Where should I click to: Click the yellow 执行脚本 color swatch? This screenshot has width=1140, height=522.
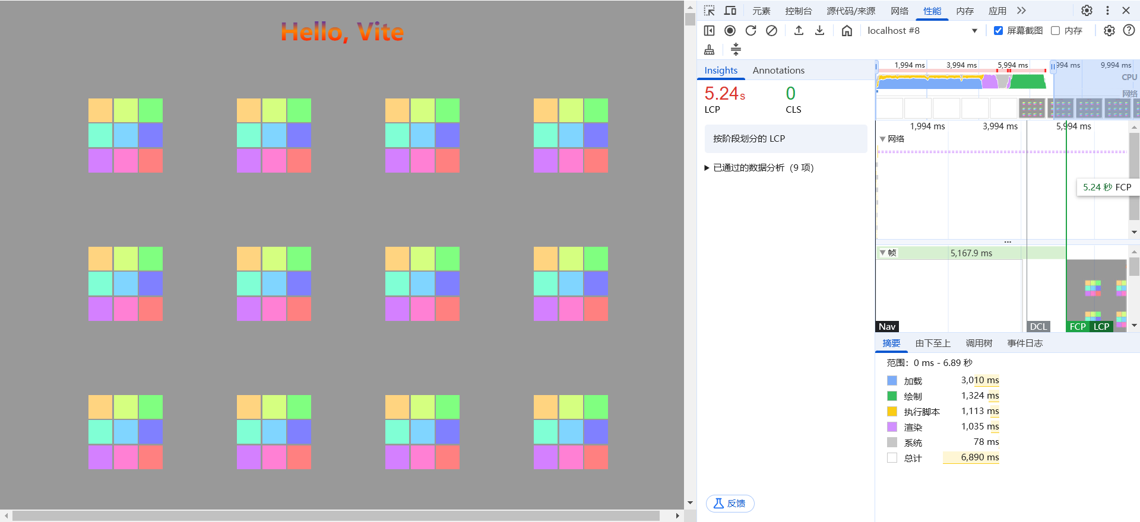pyautogui.click(x=892, y=412)
